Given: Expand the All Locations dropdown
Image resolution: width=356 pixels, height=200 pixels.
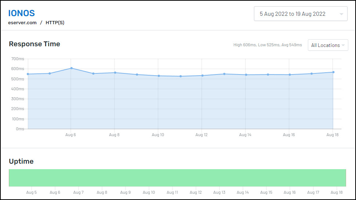Looking at the screenshot, I should (x=328, y=45).
